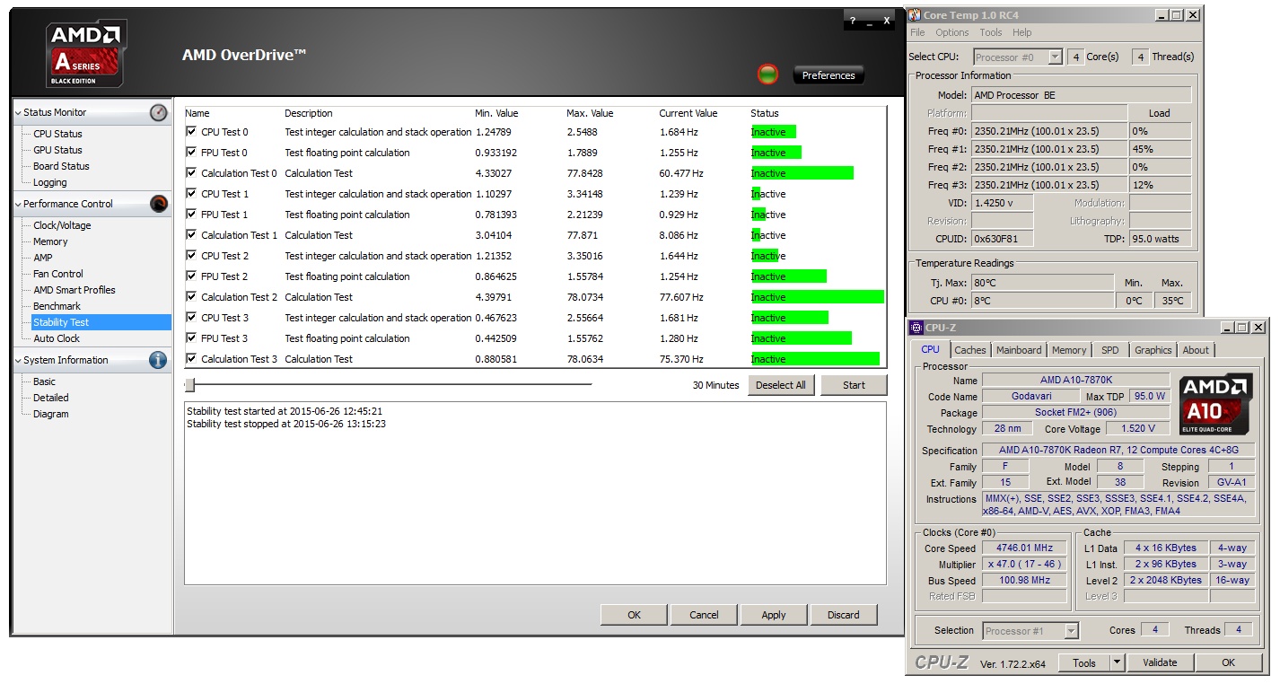Click the Validate button in CPU-Z
This screenshot has width=1280, height=684.
click(x=1160, y=662)
